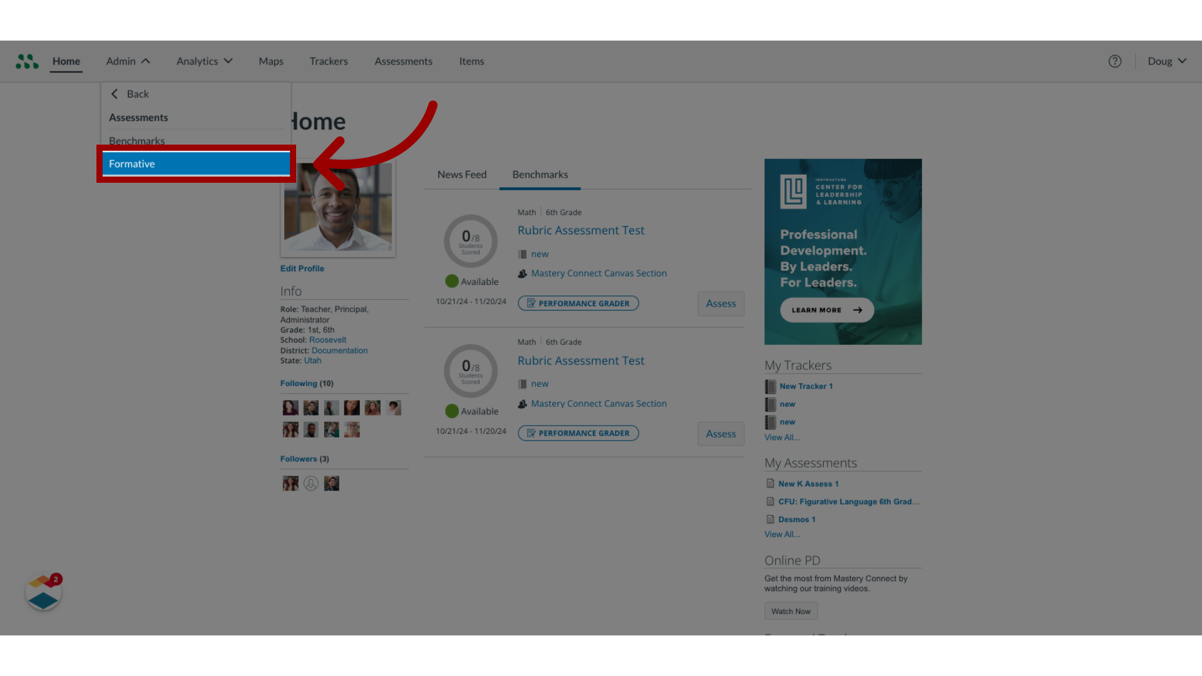The image size is (1202, 676).
Task: Expand the Doug user profile dropdown
Action: (x=1168, y=60)
